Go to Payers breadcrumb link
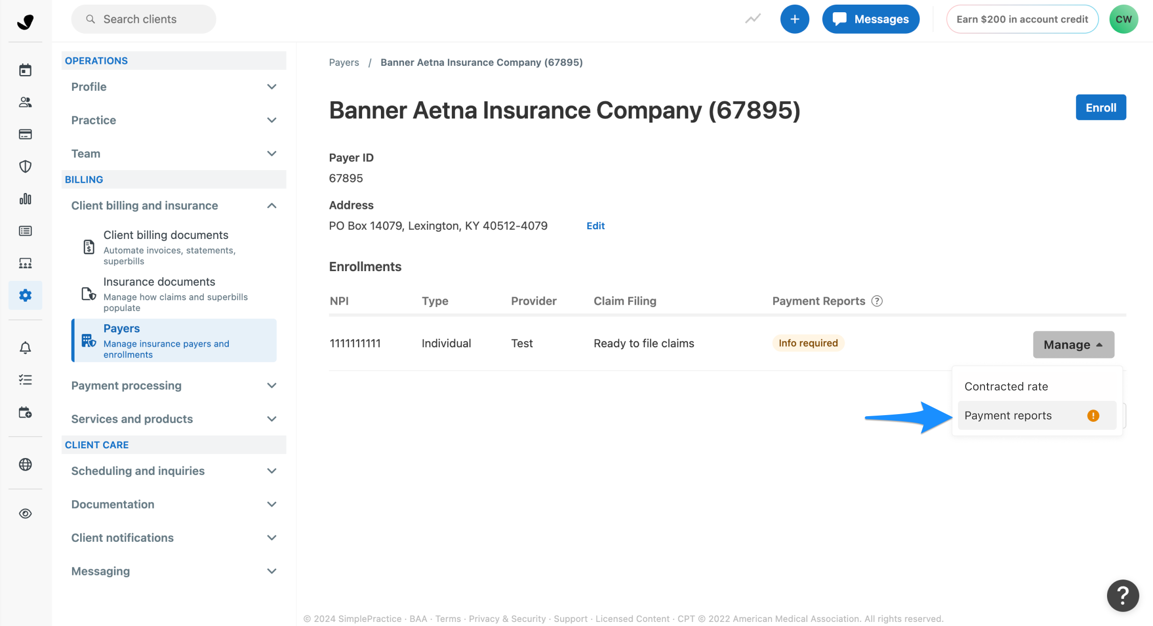 point(344,62)
